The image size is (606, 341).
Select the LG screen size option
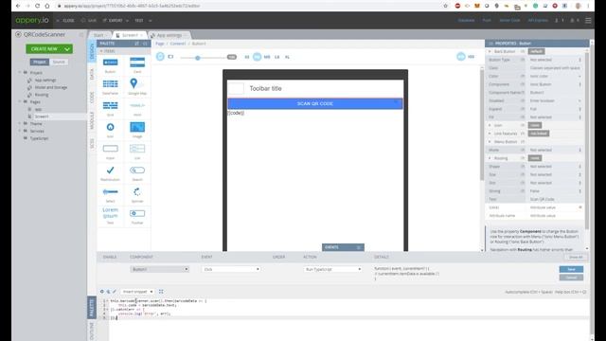277,57
